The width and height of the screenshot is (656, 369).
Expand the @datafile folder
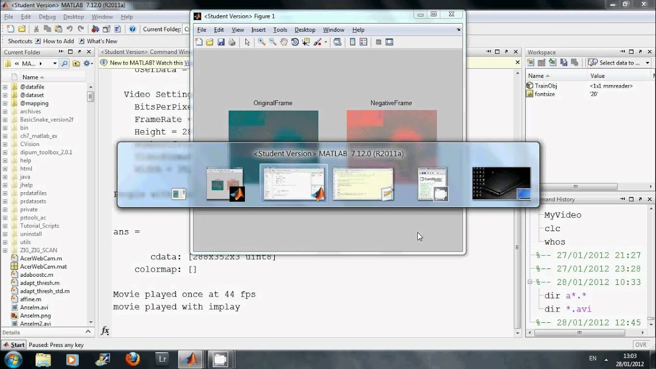tap(5, 87)
